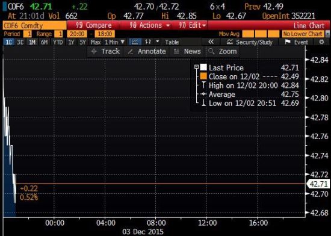Edit the 20:00 start time field

(77, 34)
